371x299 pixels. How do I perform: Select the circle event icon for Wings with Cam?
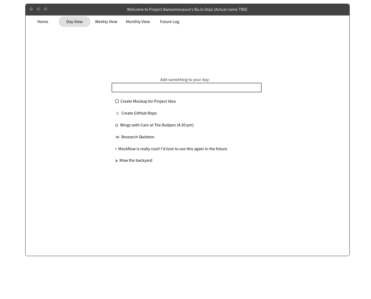click(117, 125)
